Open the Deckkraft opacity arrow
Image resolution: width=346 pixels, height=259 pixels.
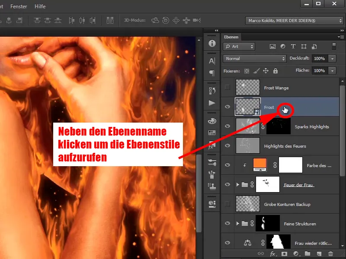332,59
